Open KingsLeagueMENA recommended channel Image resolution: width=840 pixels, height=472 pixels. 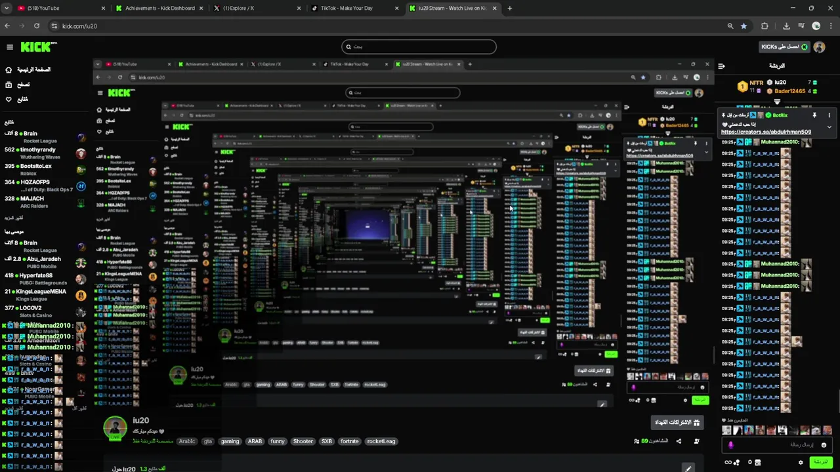pyautogui.click(x=44, y=295)
